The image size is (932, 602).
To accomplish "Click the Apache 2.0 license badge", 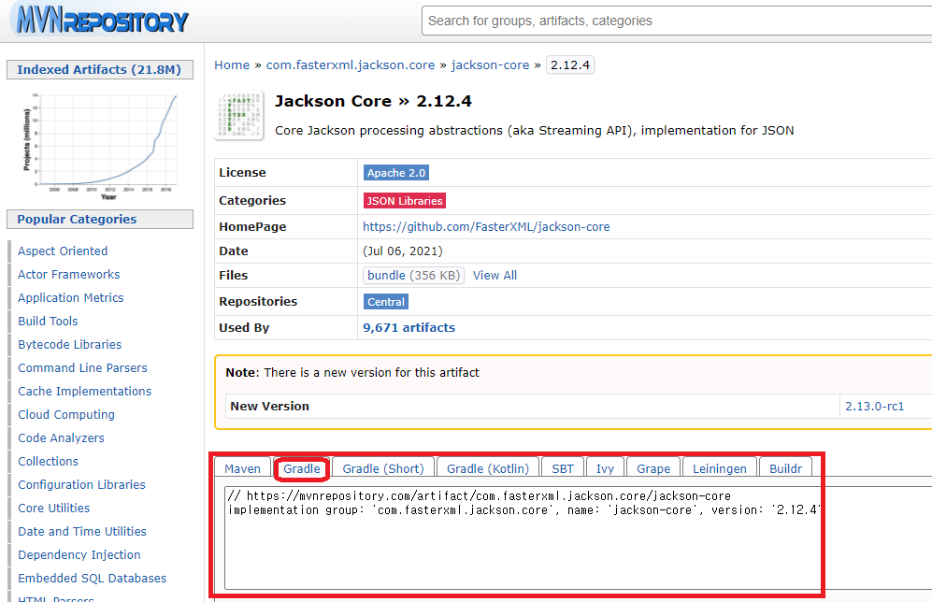I will click(396, 173).
